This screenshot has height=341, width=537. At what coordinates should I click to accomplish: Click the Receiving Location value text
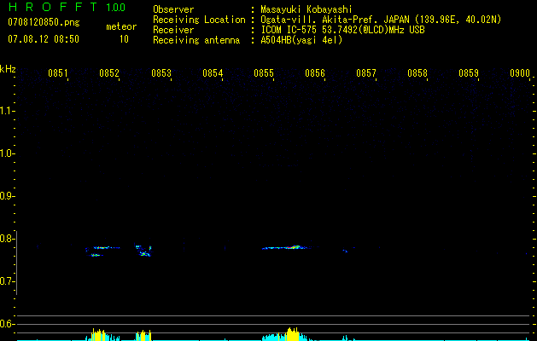[x=381, y=20]
